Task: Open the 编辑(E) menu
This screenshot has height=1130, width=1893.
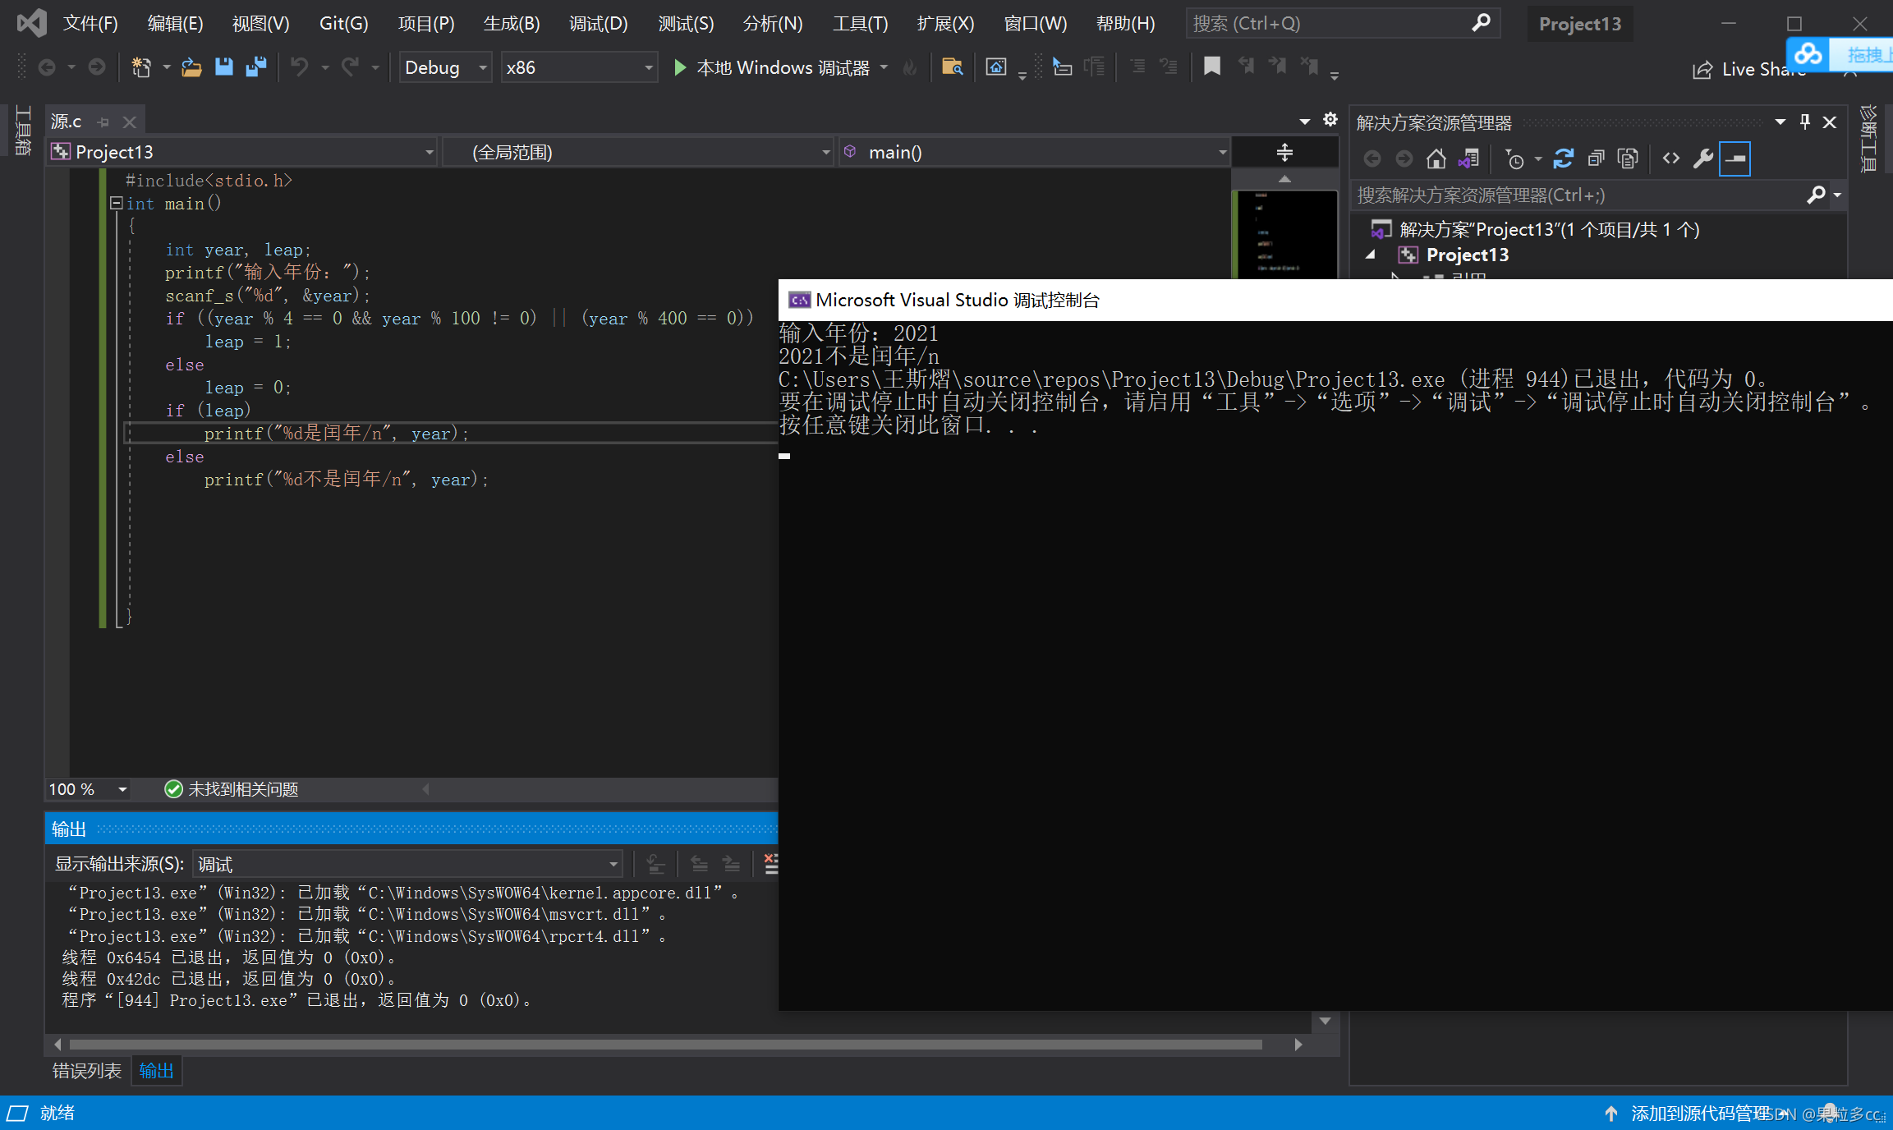Action: pos(175,23)
